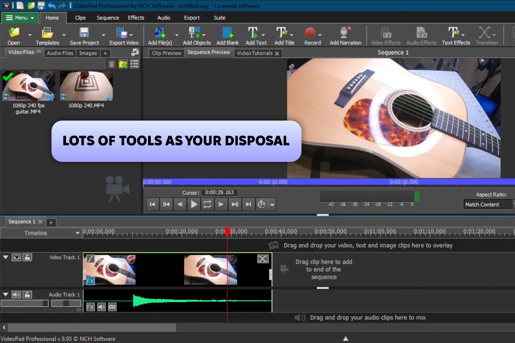Image resolution: width=515 pixels, height=343 pixels.
Task: Open Video Effects
Action: point(386,36)
